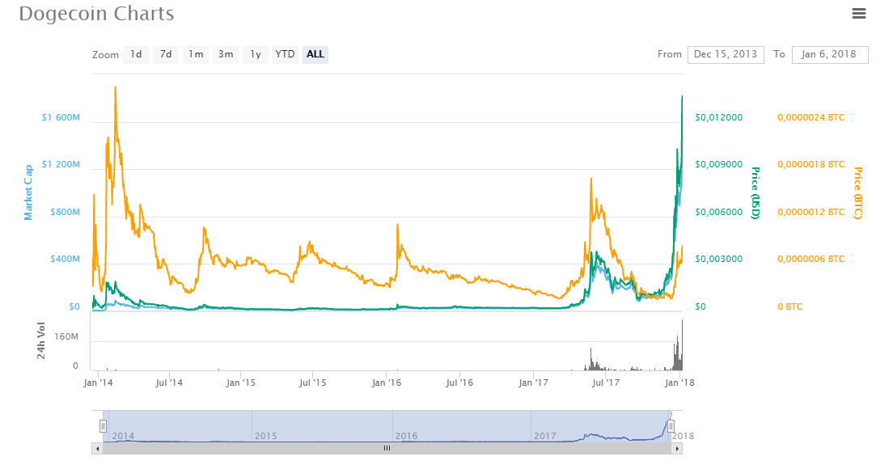Image resolution: width=893 pixels, height=465 pixels.
Task: Click the Market Cap axis title
Action: click(28, 192)
